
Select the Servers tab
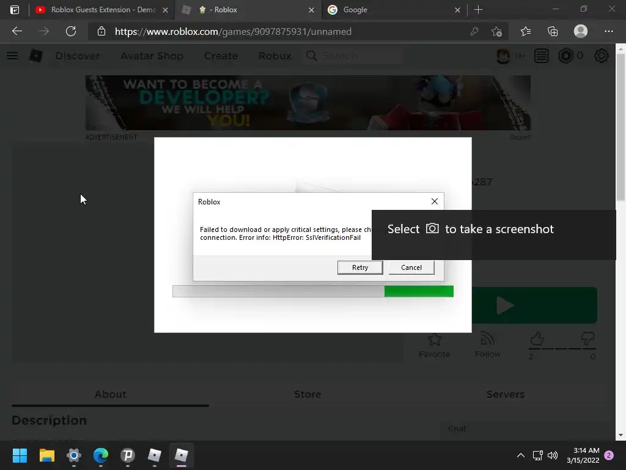click(x=506, y=394)
